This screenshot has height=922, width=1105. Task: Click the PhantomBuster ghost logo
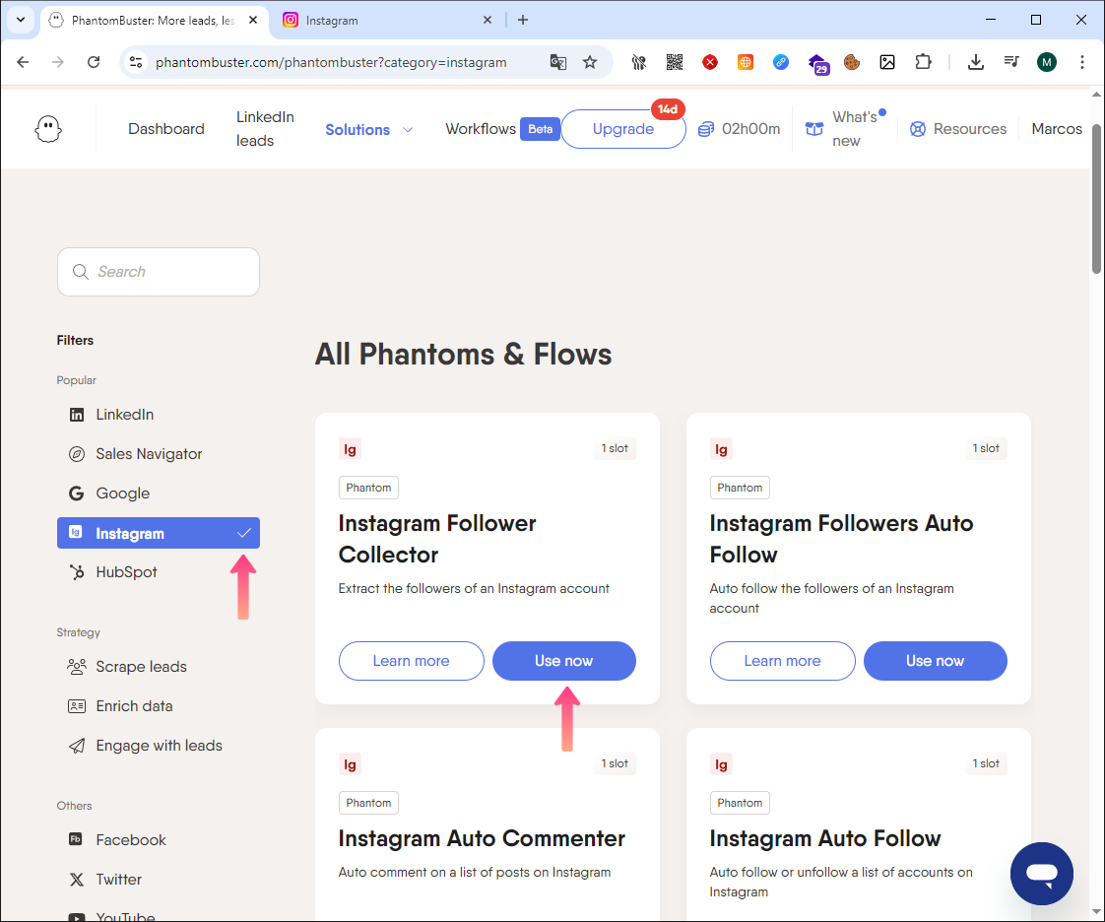click(x=48, y=130)
